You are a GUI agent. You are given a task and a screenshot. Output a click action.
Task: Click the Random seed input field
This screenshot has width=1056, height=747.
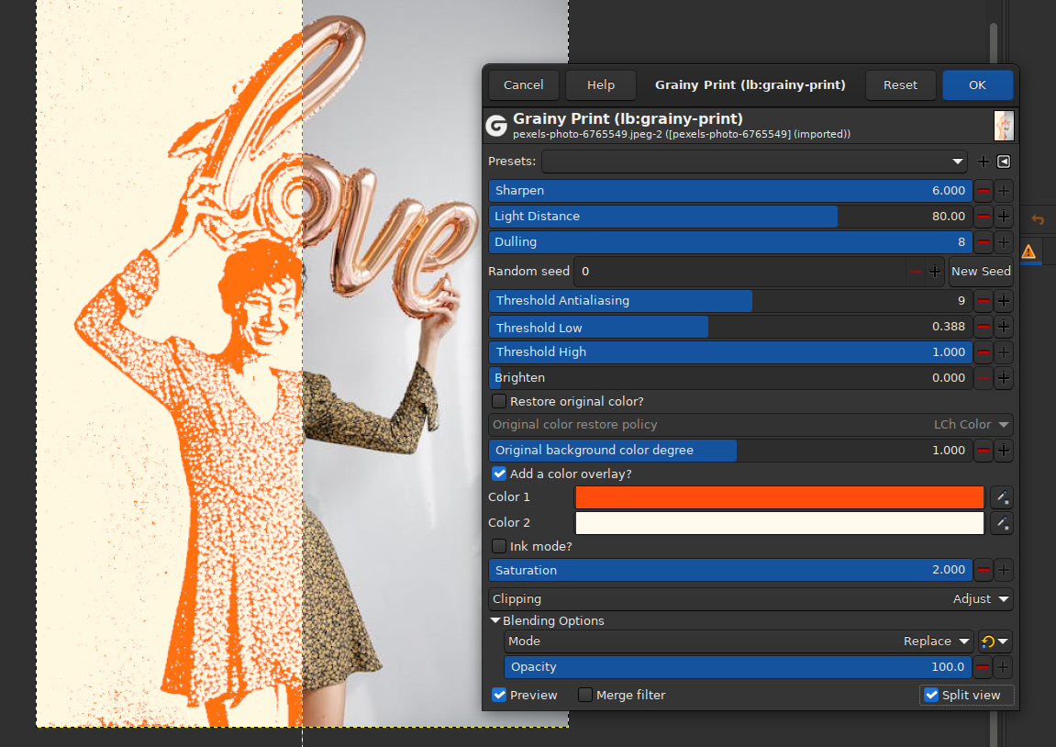click(740, 271)
